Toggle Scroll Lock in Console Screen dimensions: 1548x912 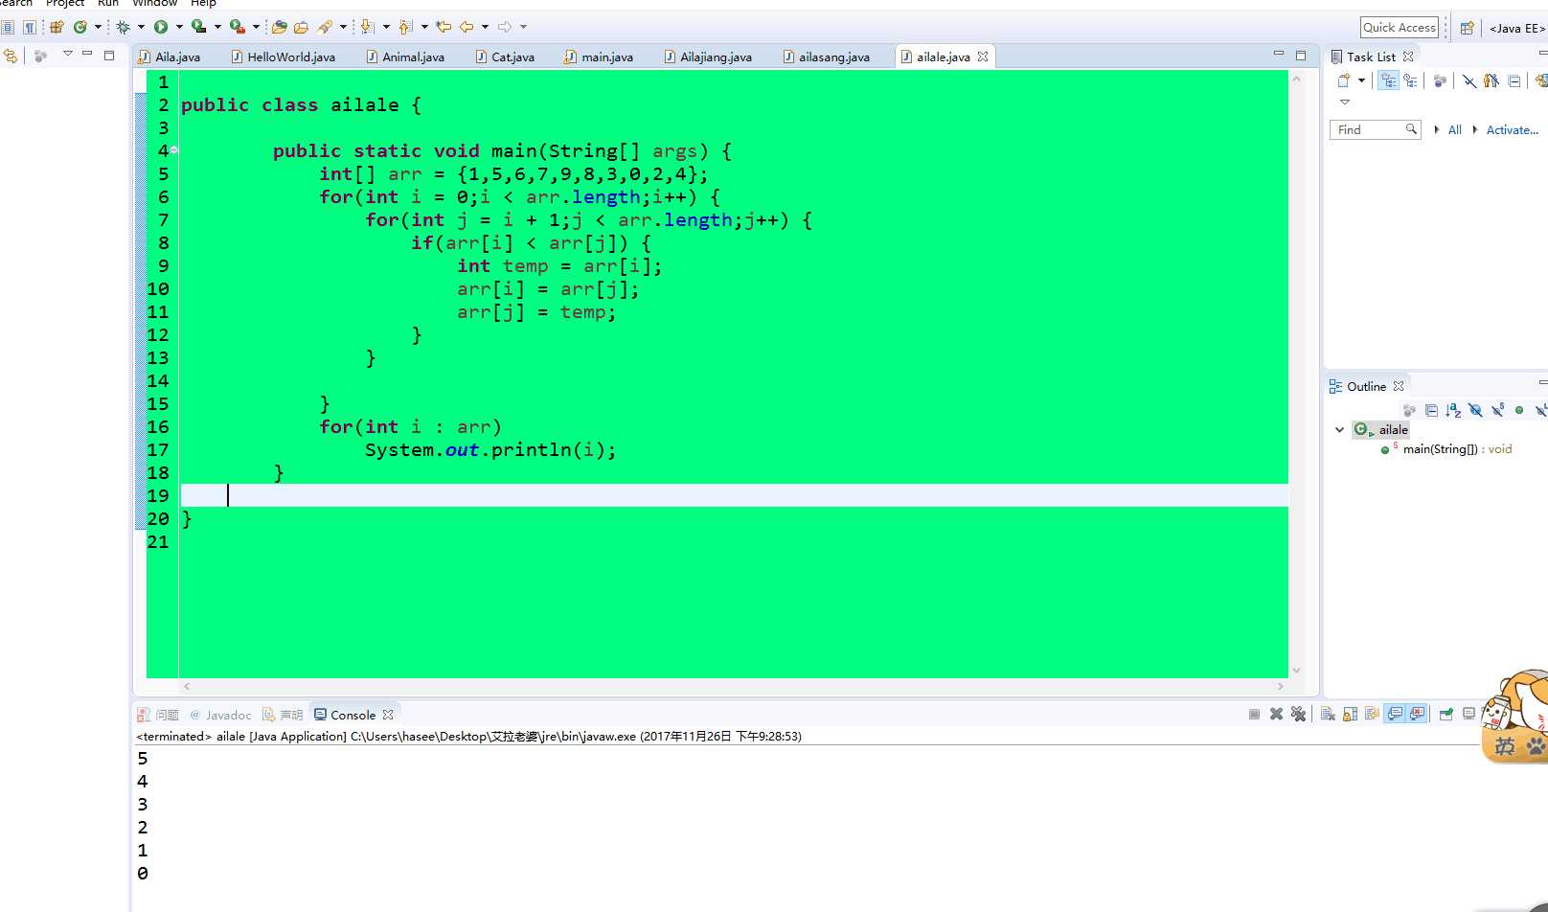coord(1350,714)
